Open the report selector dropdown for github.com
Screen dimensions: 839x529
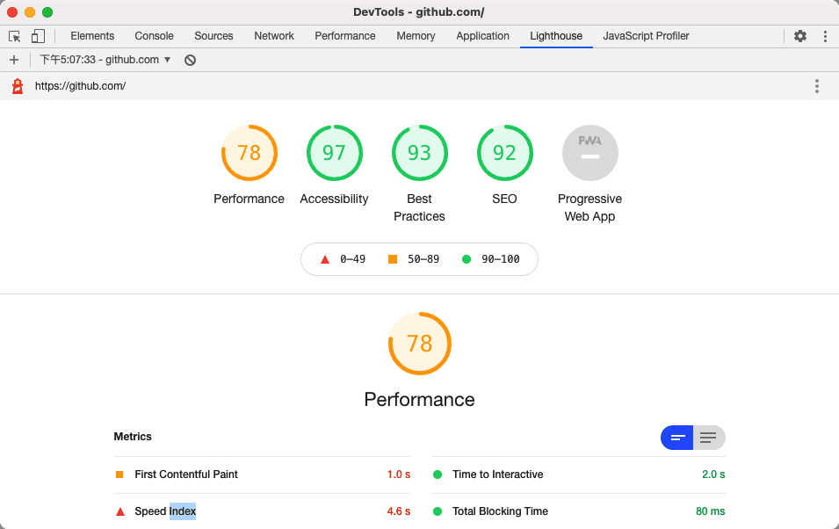click(x=105, y=60)
